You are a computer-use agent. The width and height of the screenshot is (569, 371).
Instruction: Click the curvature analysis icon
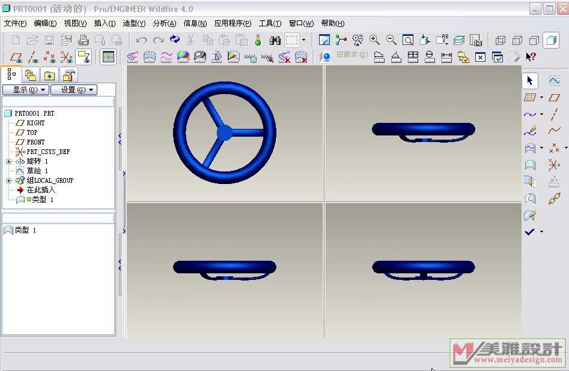[x=132, y=57]
